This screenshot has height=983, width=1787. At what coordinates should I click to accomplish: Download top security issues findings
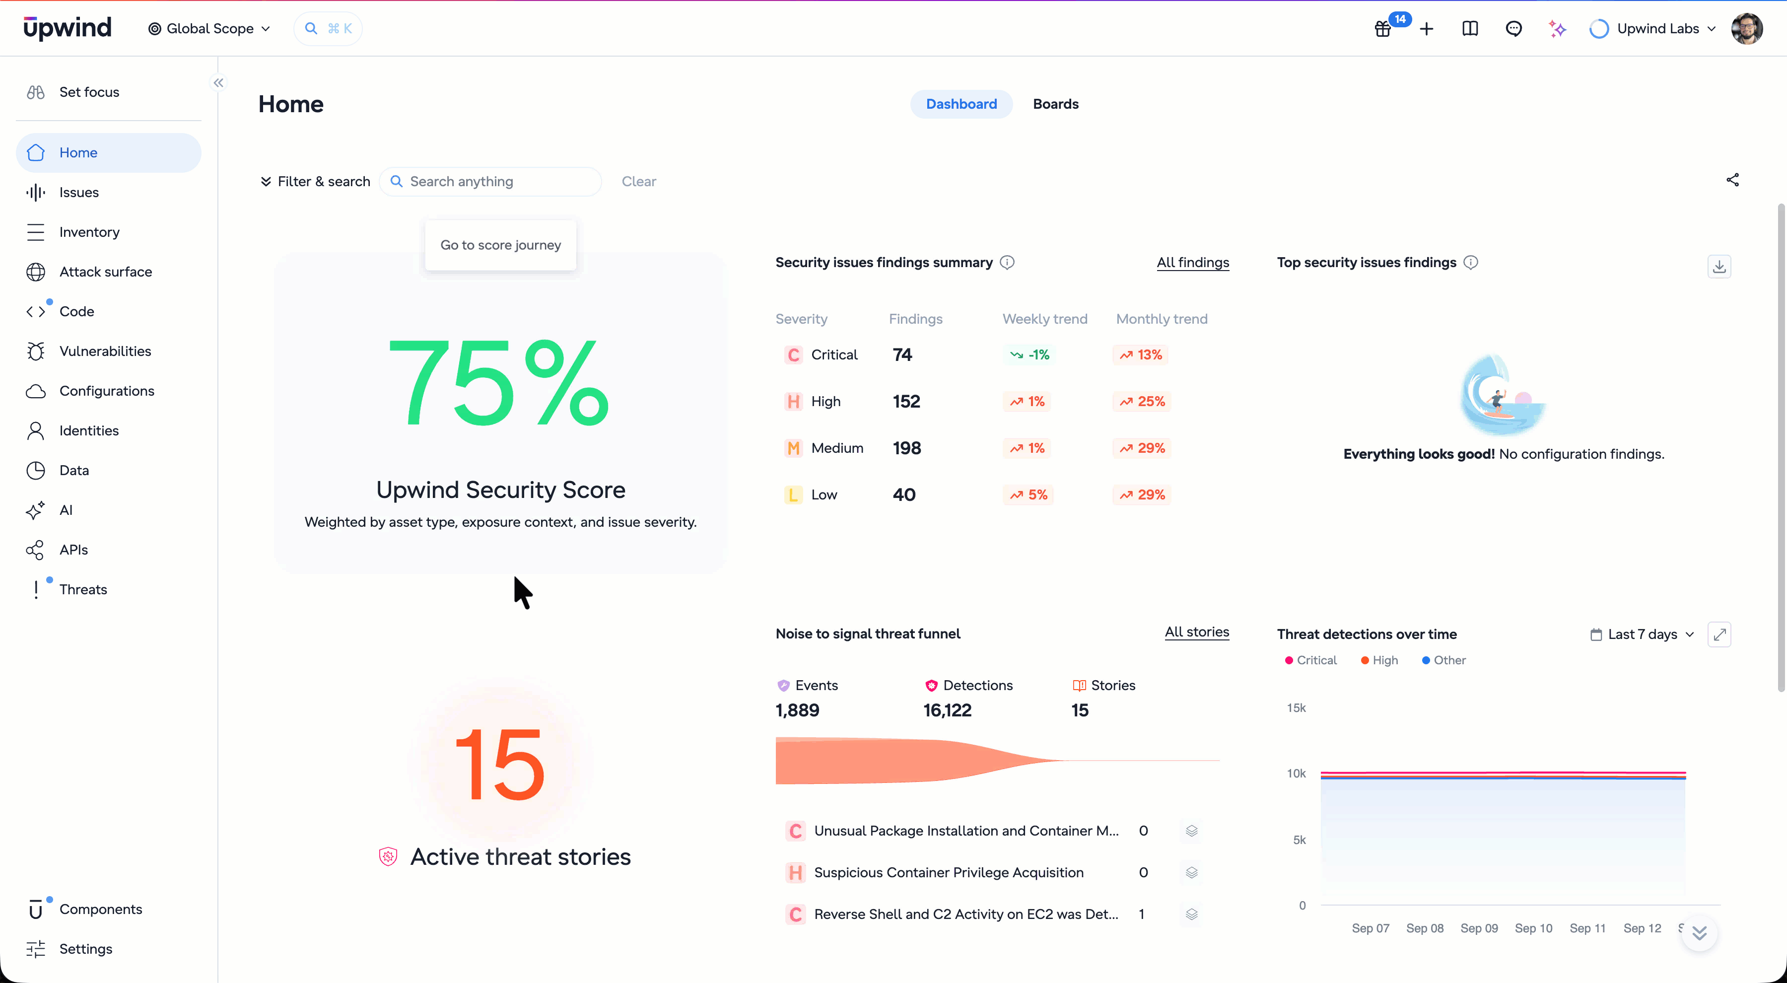click(1719, 267)
